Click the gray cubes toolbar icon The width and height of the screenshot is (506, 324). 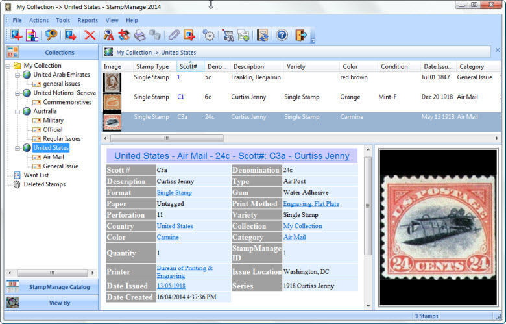pyautogui.click(x=154, y=34)
